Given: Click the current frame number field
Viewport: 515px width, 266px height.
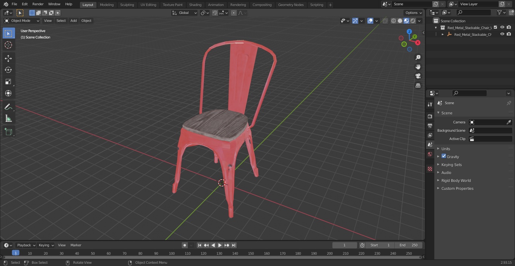Looking at the screenshot, I should 345,245.
